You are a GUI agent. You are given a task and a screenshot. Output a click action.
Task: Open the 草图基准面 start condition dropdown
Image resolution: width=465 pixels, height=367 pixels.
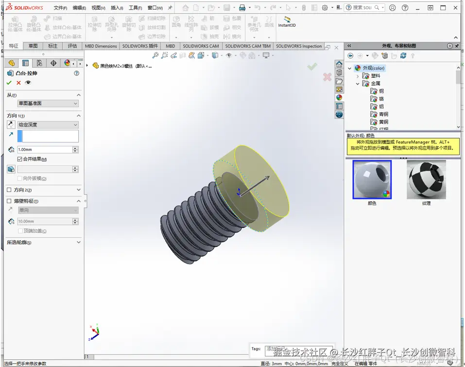48,103
